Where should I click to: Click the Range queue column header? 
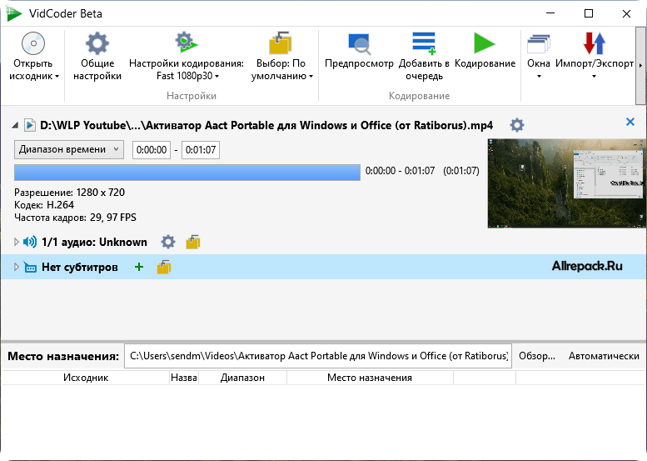tap(242, 378)
